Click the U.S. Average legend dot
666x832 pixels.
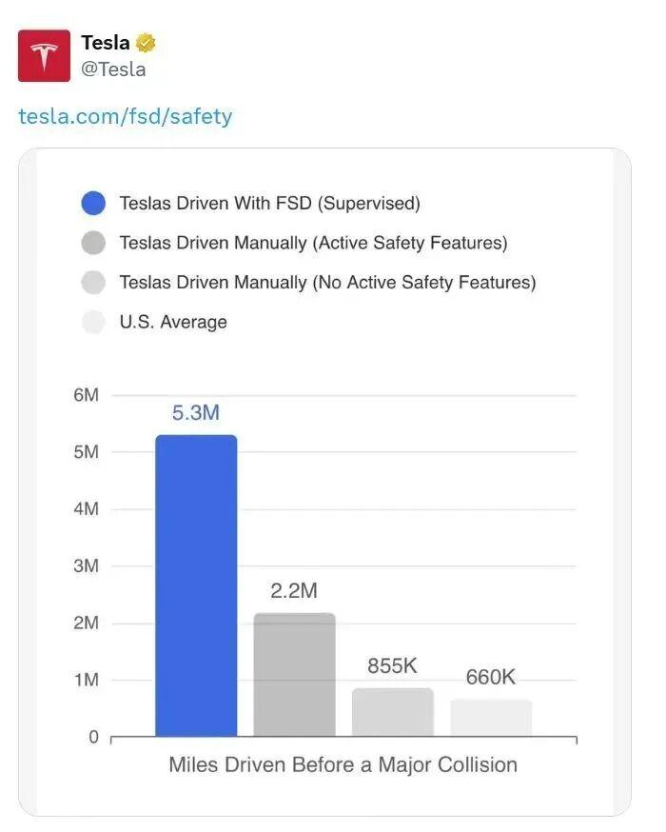(92, 322)
